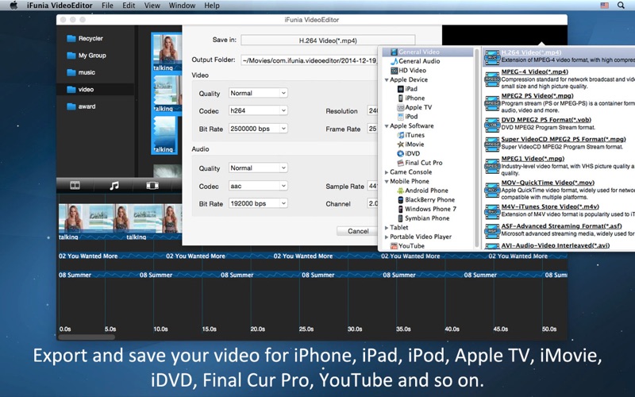
Task: Expand Portable Video Player group
Action: click(387, 237)
